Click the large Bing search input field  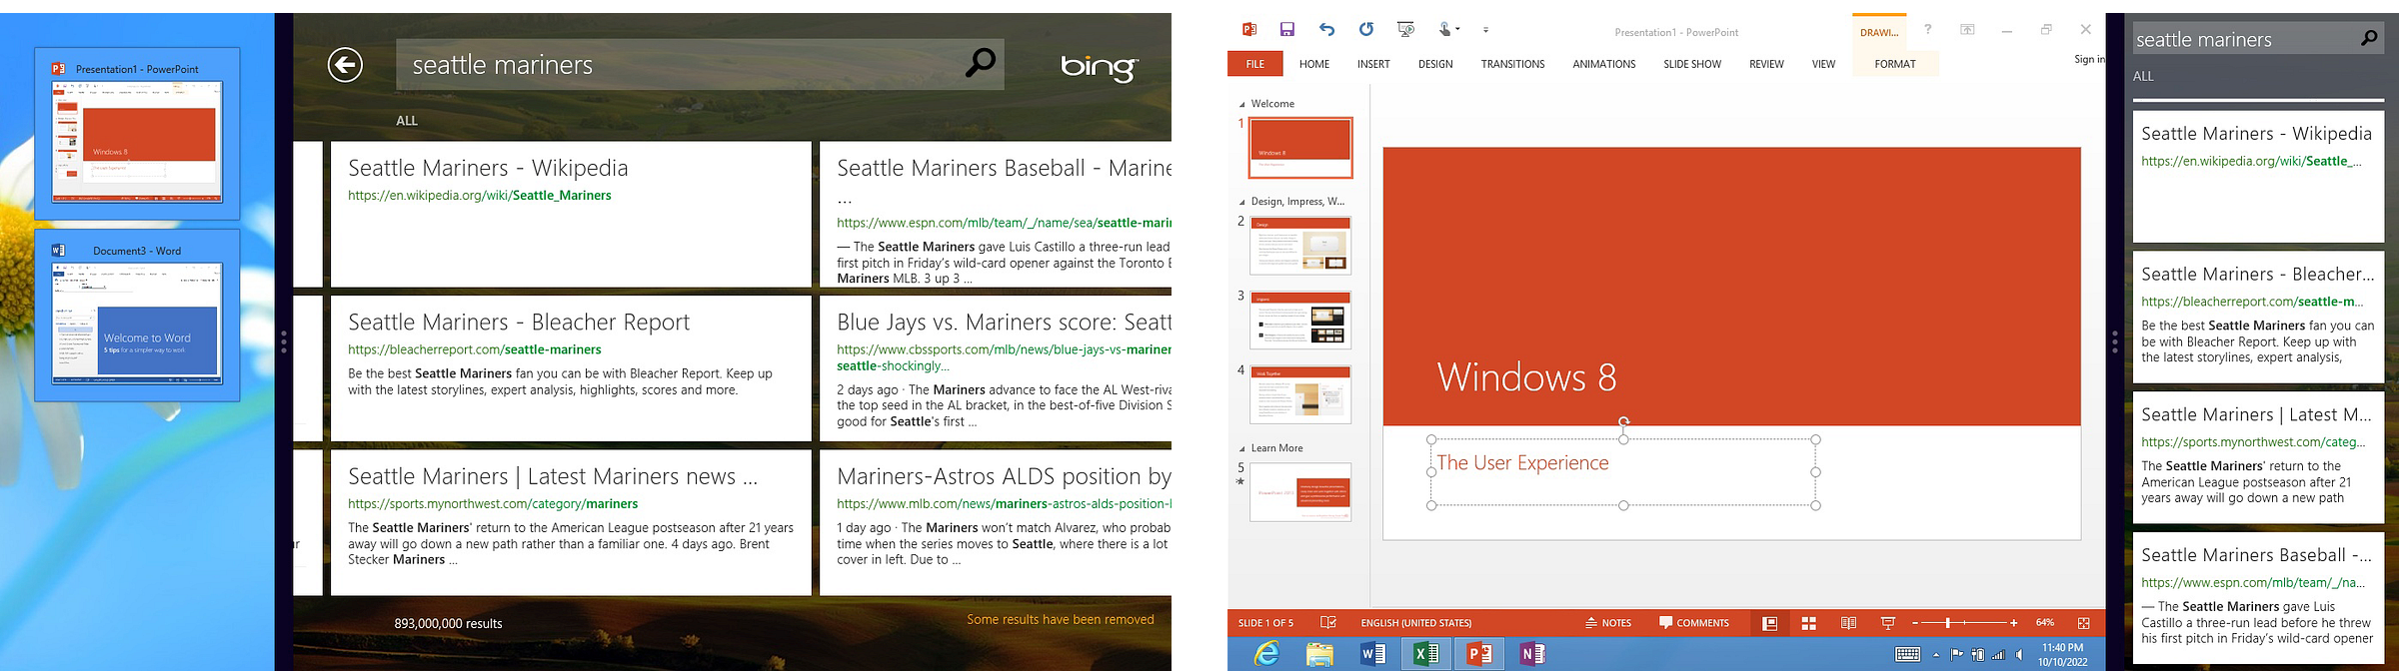(700, 65)
